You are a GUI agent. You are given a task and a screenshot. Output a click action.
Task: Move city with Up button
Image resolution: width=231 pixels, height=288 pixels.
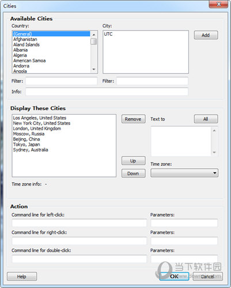[134, 161]
